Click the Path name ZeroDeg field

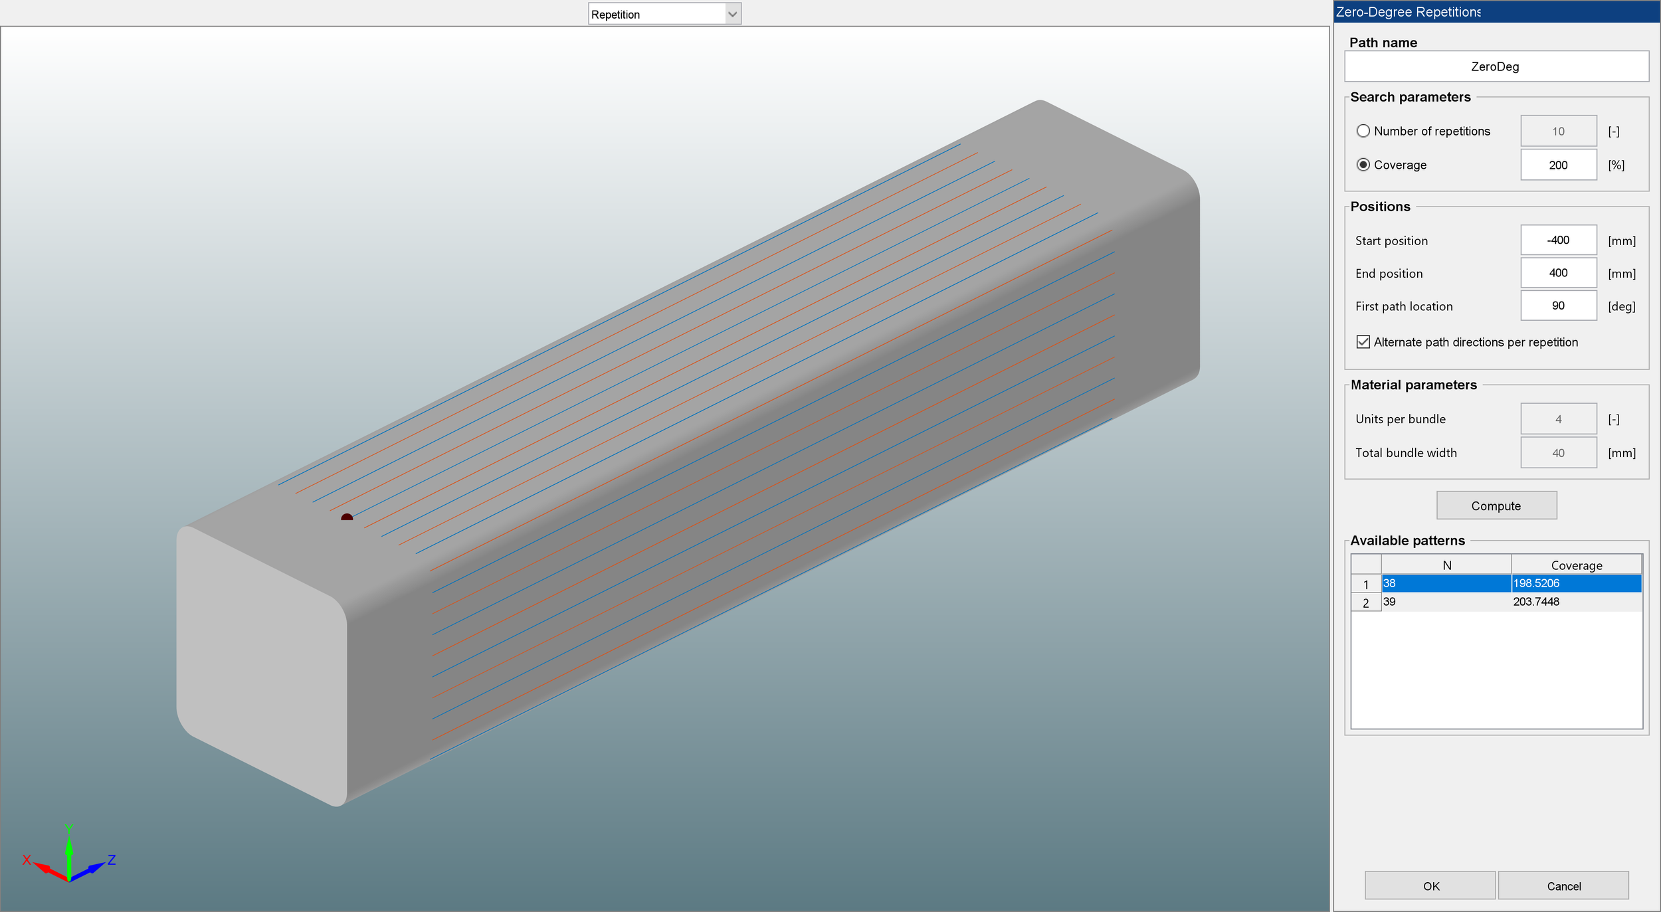pyautogui.click(x=1496, y=66)
